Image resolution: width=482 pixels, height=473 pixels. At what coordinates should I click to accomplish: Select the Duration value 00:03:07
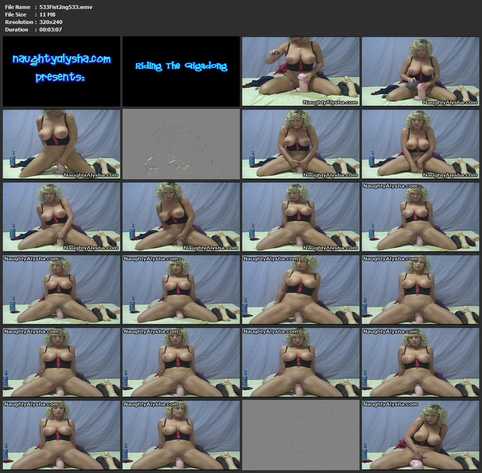50,30
